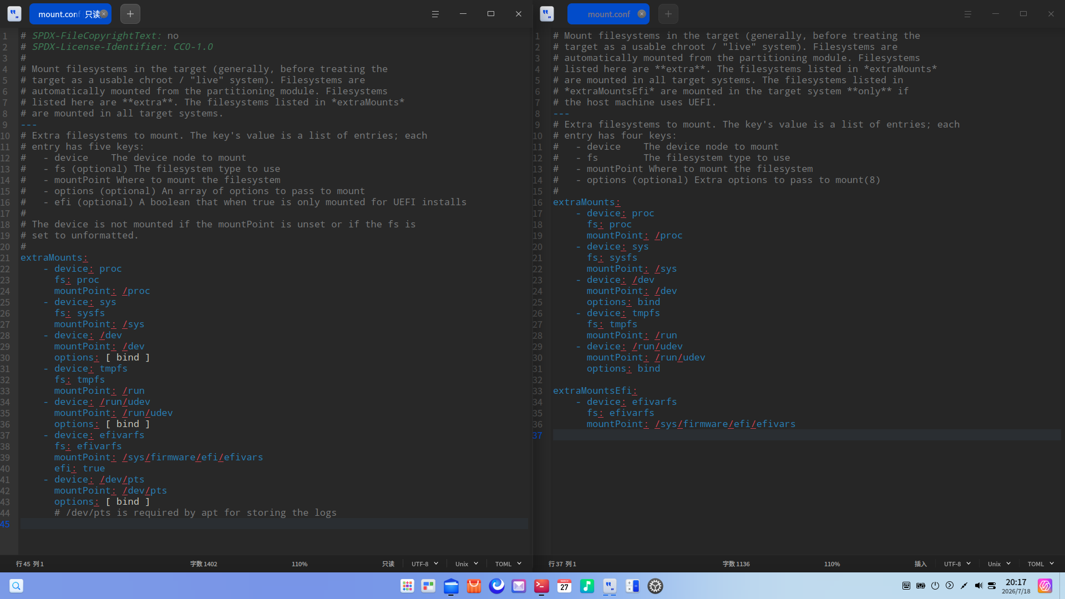Screen dimensions: 1065x599
Task: Add a new tab in left editor window
Action: (x=130, y=14)
